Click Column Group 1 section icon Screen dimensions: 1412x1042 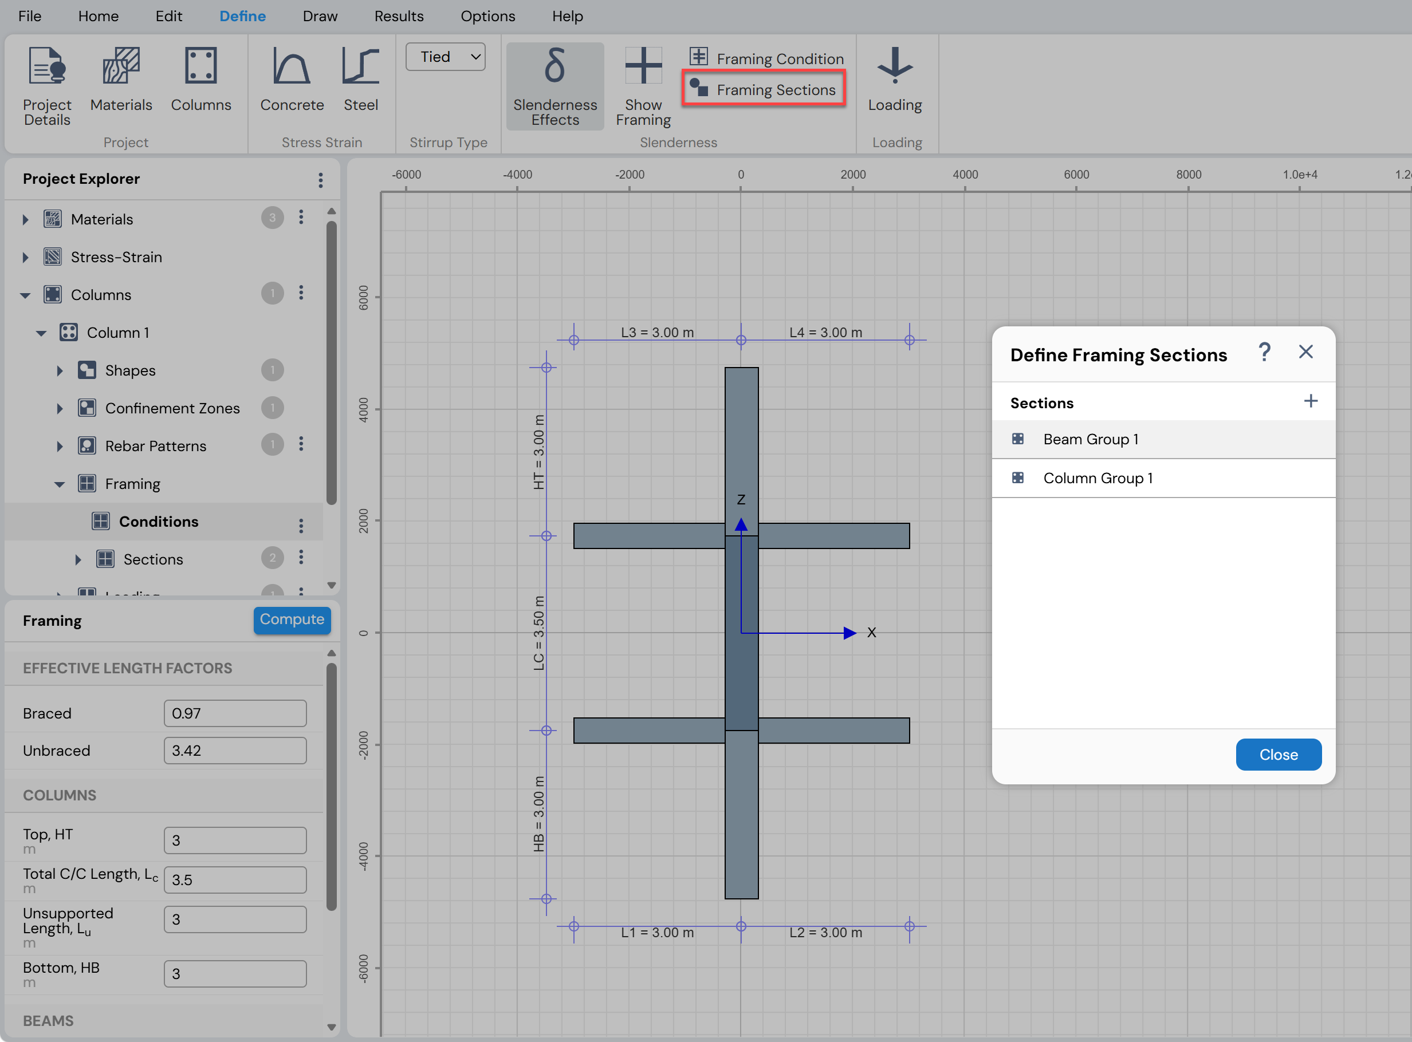coord(1018,478)
